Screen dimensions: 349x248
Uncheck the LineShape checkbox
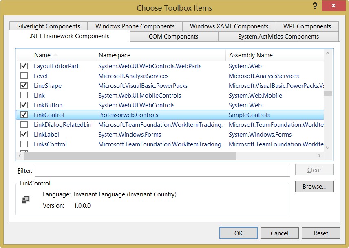pos(24,85)
